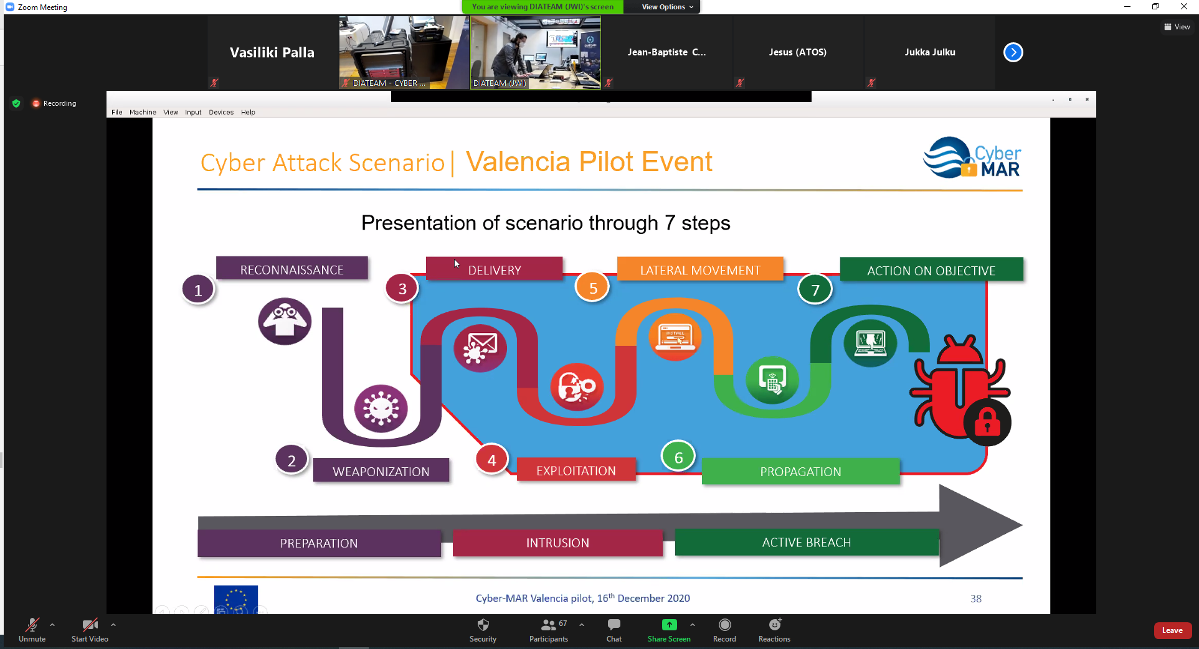Click the Record icon
The image size is (1199, 649).
pyautogui.click(x=724, y=625)
